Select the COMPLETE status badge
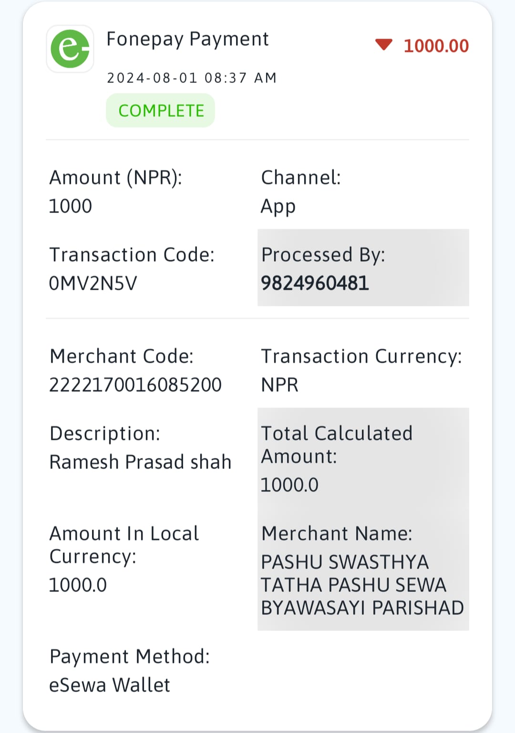 pos(161,111)
